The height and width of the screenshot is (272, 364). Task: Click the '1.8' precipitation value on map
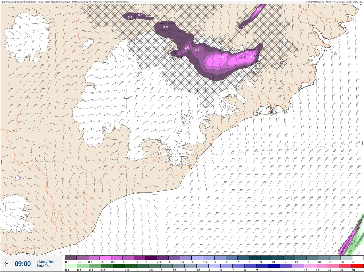[x=343, y=250]
